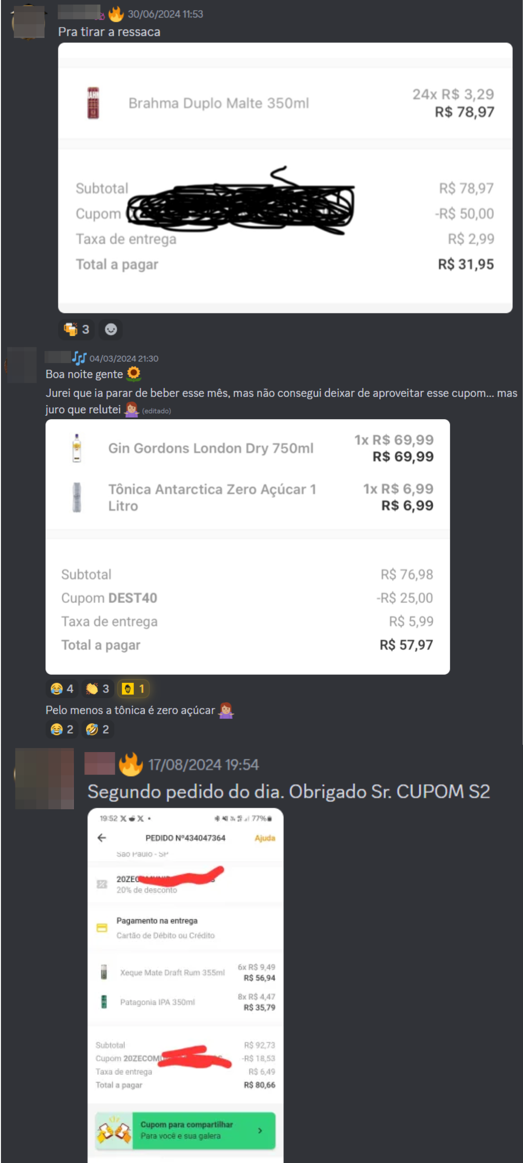Toggle the laughing-crying reaction showing 4
Image resolution: width=523 pixels, height=1163 pixels.
(62, 689)
